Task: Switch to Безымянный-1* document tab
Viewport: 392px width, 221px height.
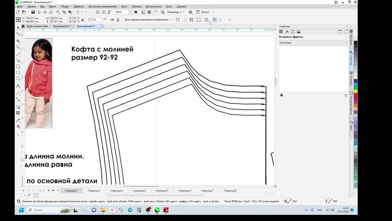Action: click(x=62, y=26)
